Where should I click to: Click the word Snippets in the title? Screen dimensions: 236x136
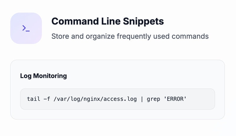[x=143, y=21]
